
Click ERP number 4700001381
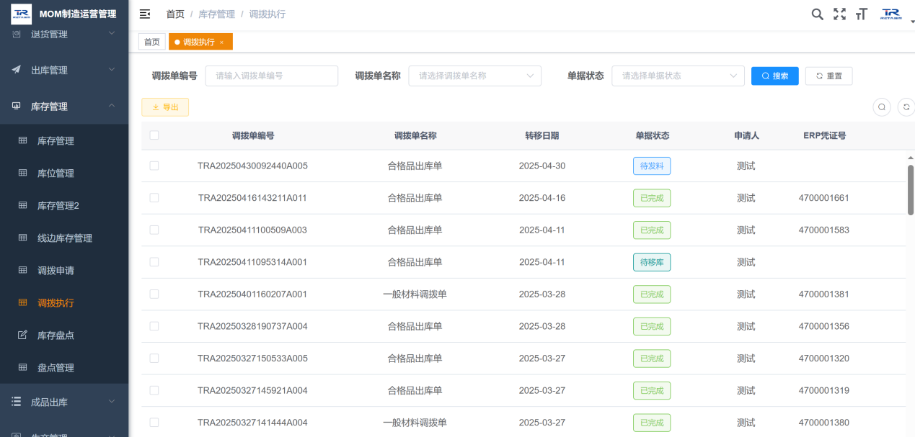click(824, 294)
